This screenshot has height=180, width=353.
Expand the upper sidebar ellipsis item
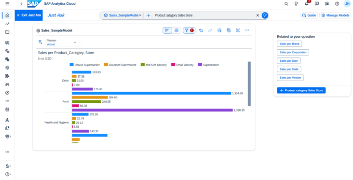click(x=7, y=101)
